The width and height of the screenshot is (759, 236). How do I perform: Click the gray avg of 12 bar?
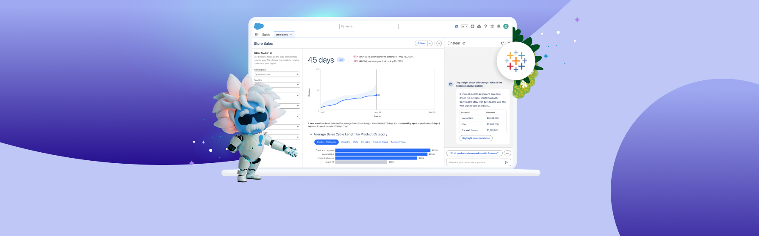point(361,162)
